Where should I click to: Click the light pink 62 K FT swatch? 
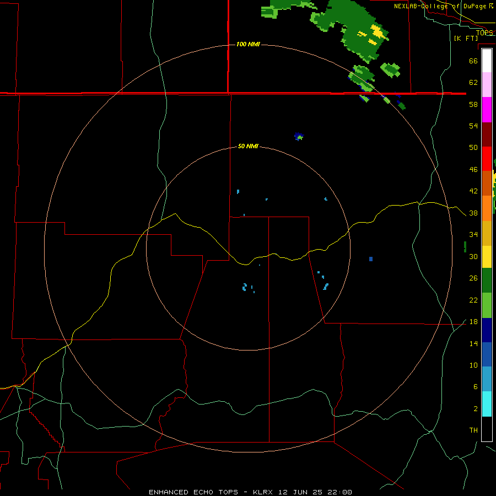(x=487, y=85)
